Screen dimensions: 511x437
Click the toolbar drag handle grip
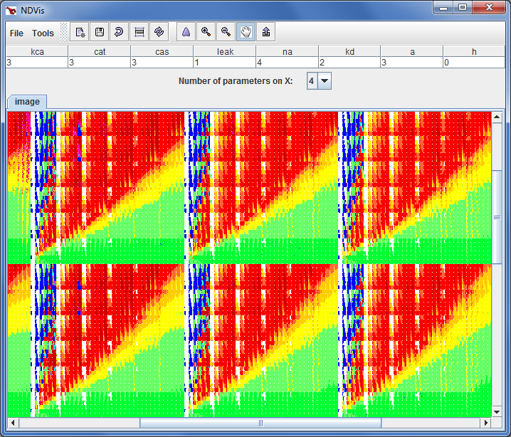point(63,32)
